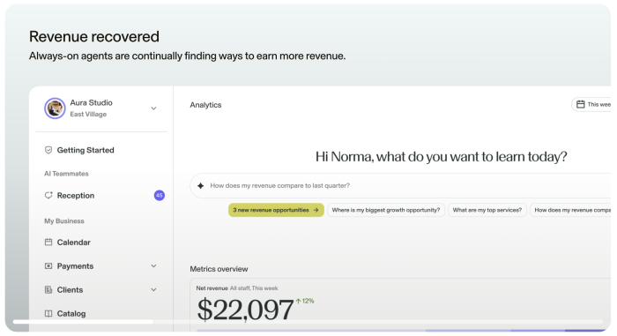Click the sparkle icon in search box
This screenshot has width=617, height=336.
201,185
